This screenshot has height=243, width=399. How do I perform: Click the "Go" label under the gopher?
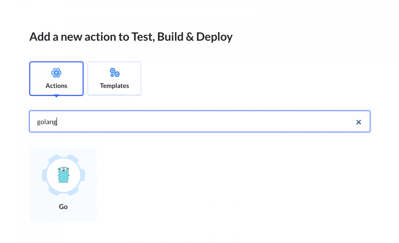[x=63, y=207]
